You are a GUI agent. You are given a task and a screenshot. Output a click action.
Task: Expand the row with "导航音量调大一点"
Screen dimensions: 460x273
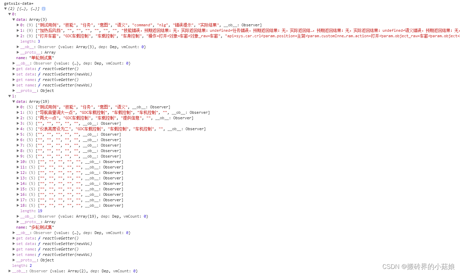(x=18, y=112)
